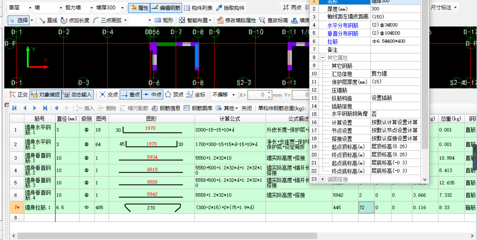Image resolution: width=477 pixels, height=240 pixels.
Task: Toggle 坐标 coordinate snap
Action: (196, 95)
